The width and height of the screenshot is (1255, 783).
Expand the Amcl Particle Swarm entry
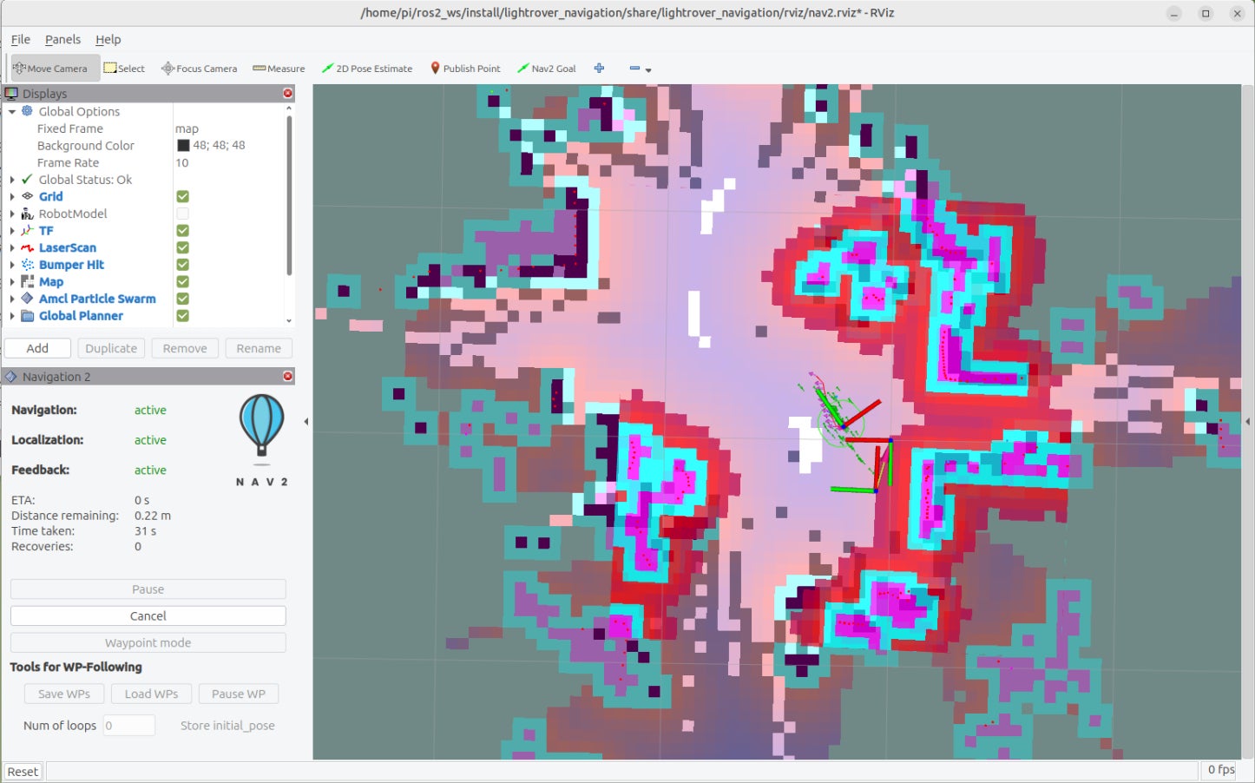tap(12, 299)
